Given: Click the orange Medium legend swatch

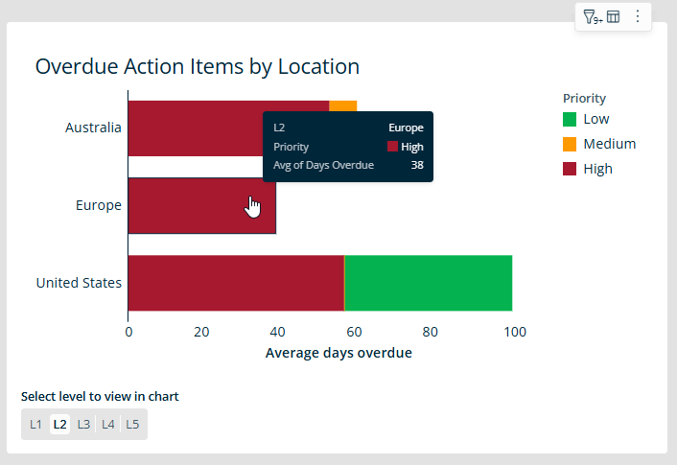Looking at the screenshot, I should [x=570, y=145].
